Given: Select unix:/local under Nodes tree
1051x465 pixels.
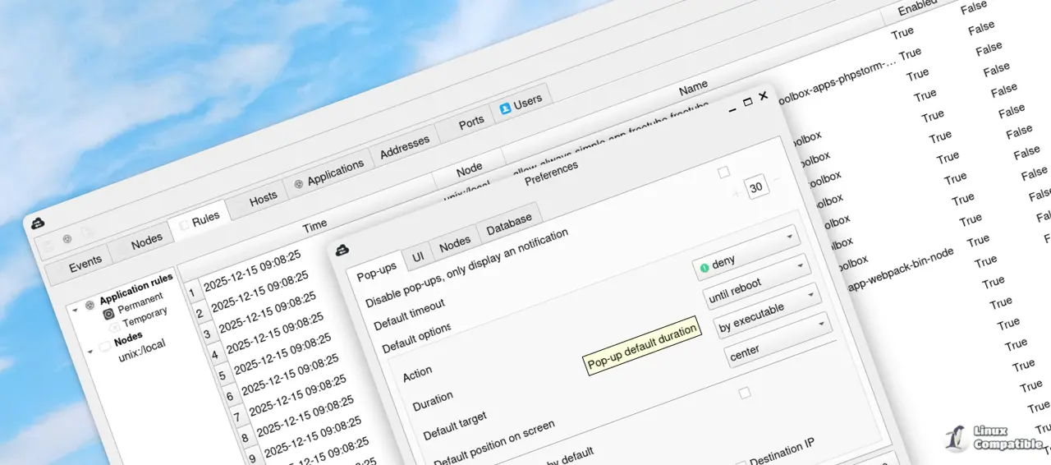Looking at the screenshot, I should point(142,349).
